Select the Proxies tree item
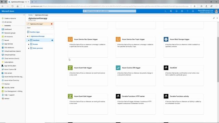 (35, 44)
